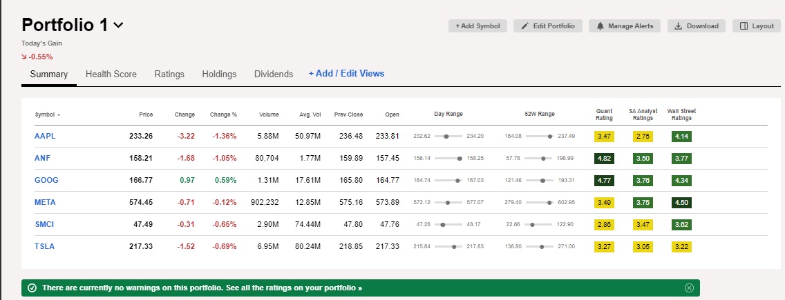Click the Add / Edit Views link
The height and width of the screenshot is (300, 785).
click(346, 74)
